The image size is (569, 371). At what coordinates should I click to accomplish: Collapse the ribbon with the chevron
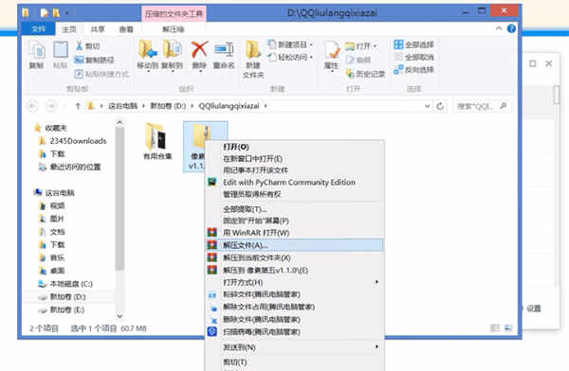[499, 28]
